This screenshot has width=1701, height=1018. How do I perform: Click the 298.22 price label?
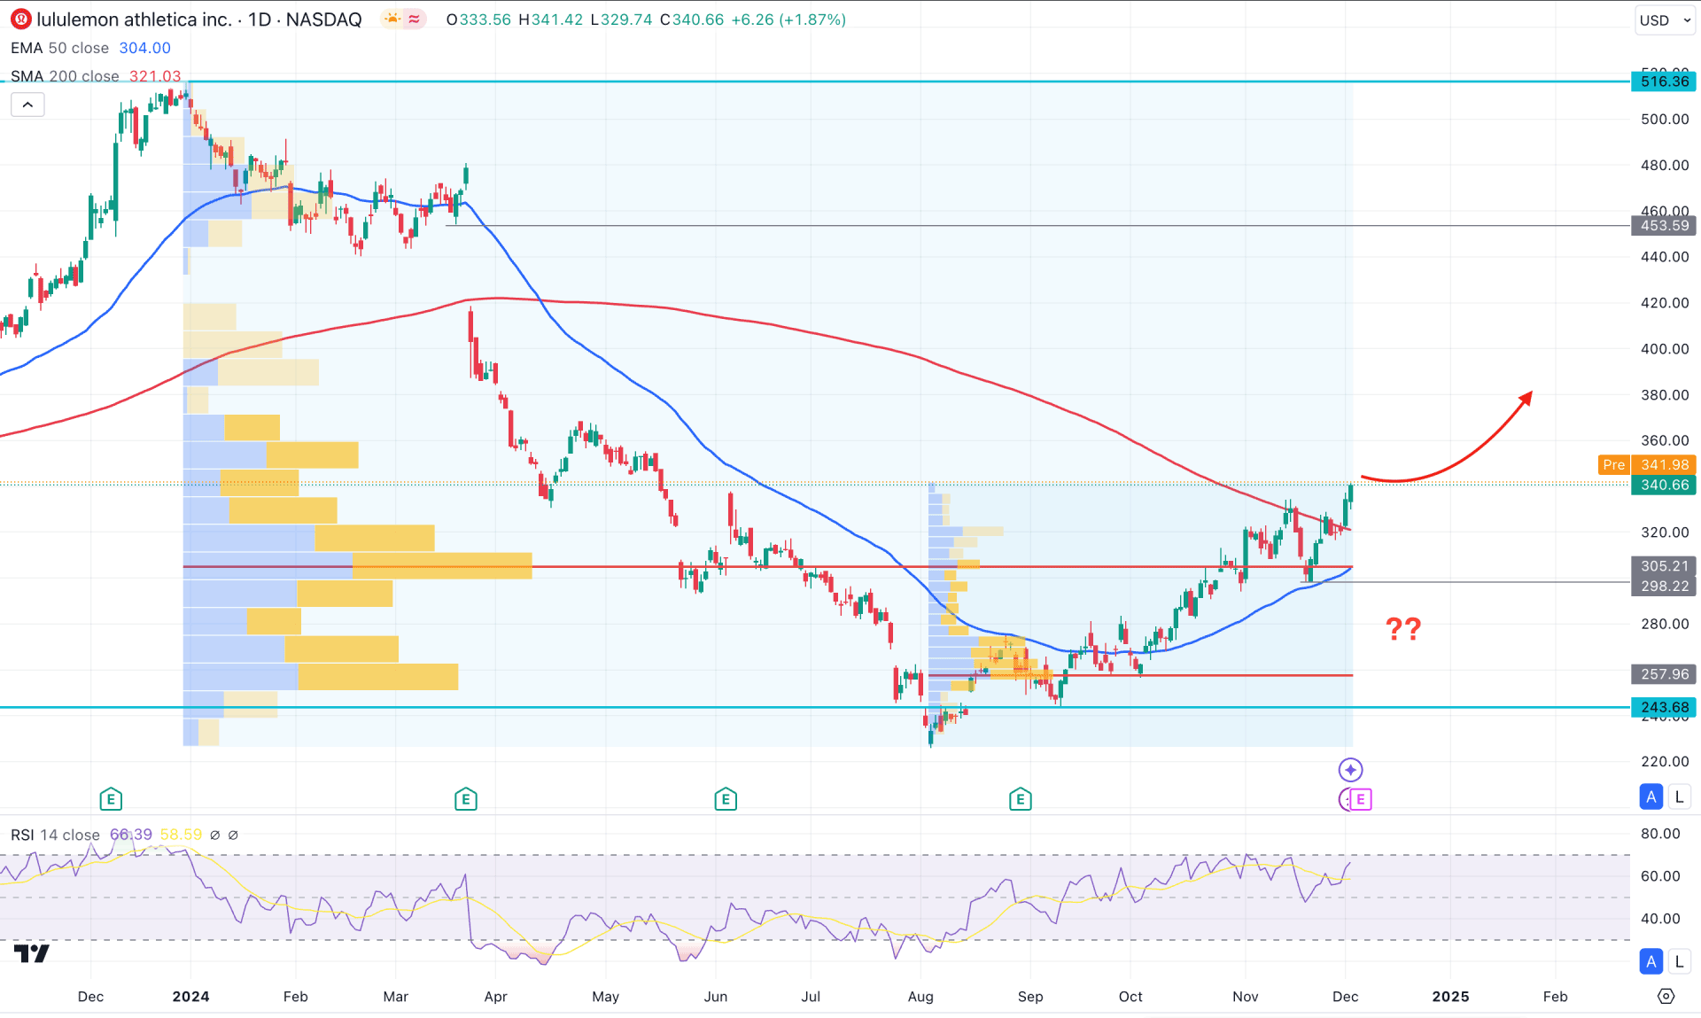click(1664, 586)
